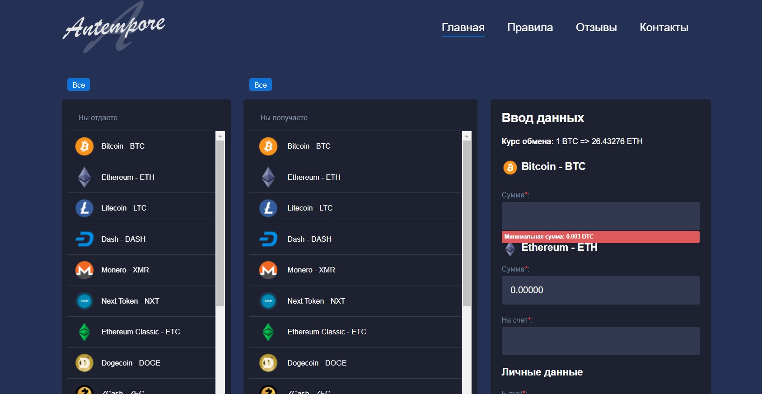
Task: Click the Antempore logo
Action: point(114,27)
